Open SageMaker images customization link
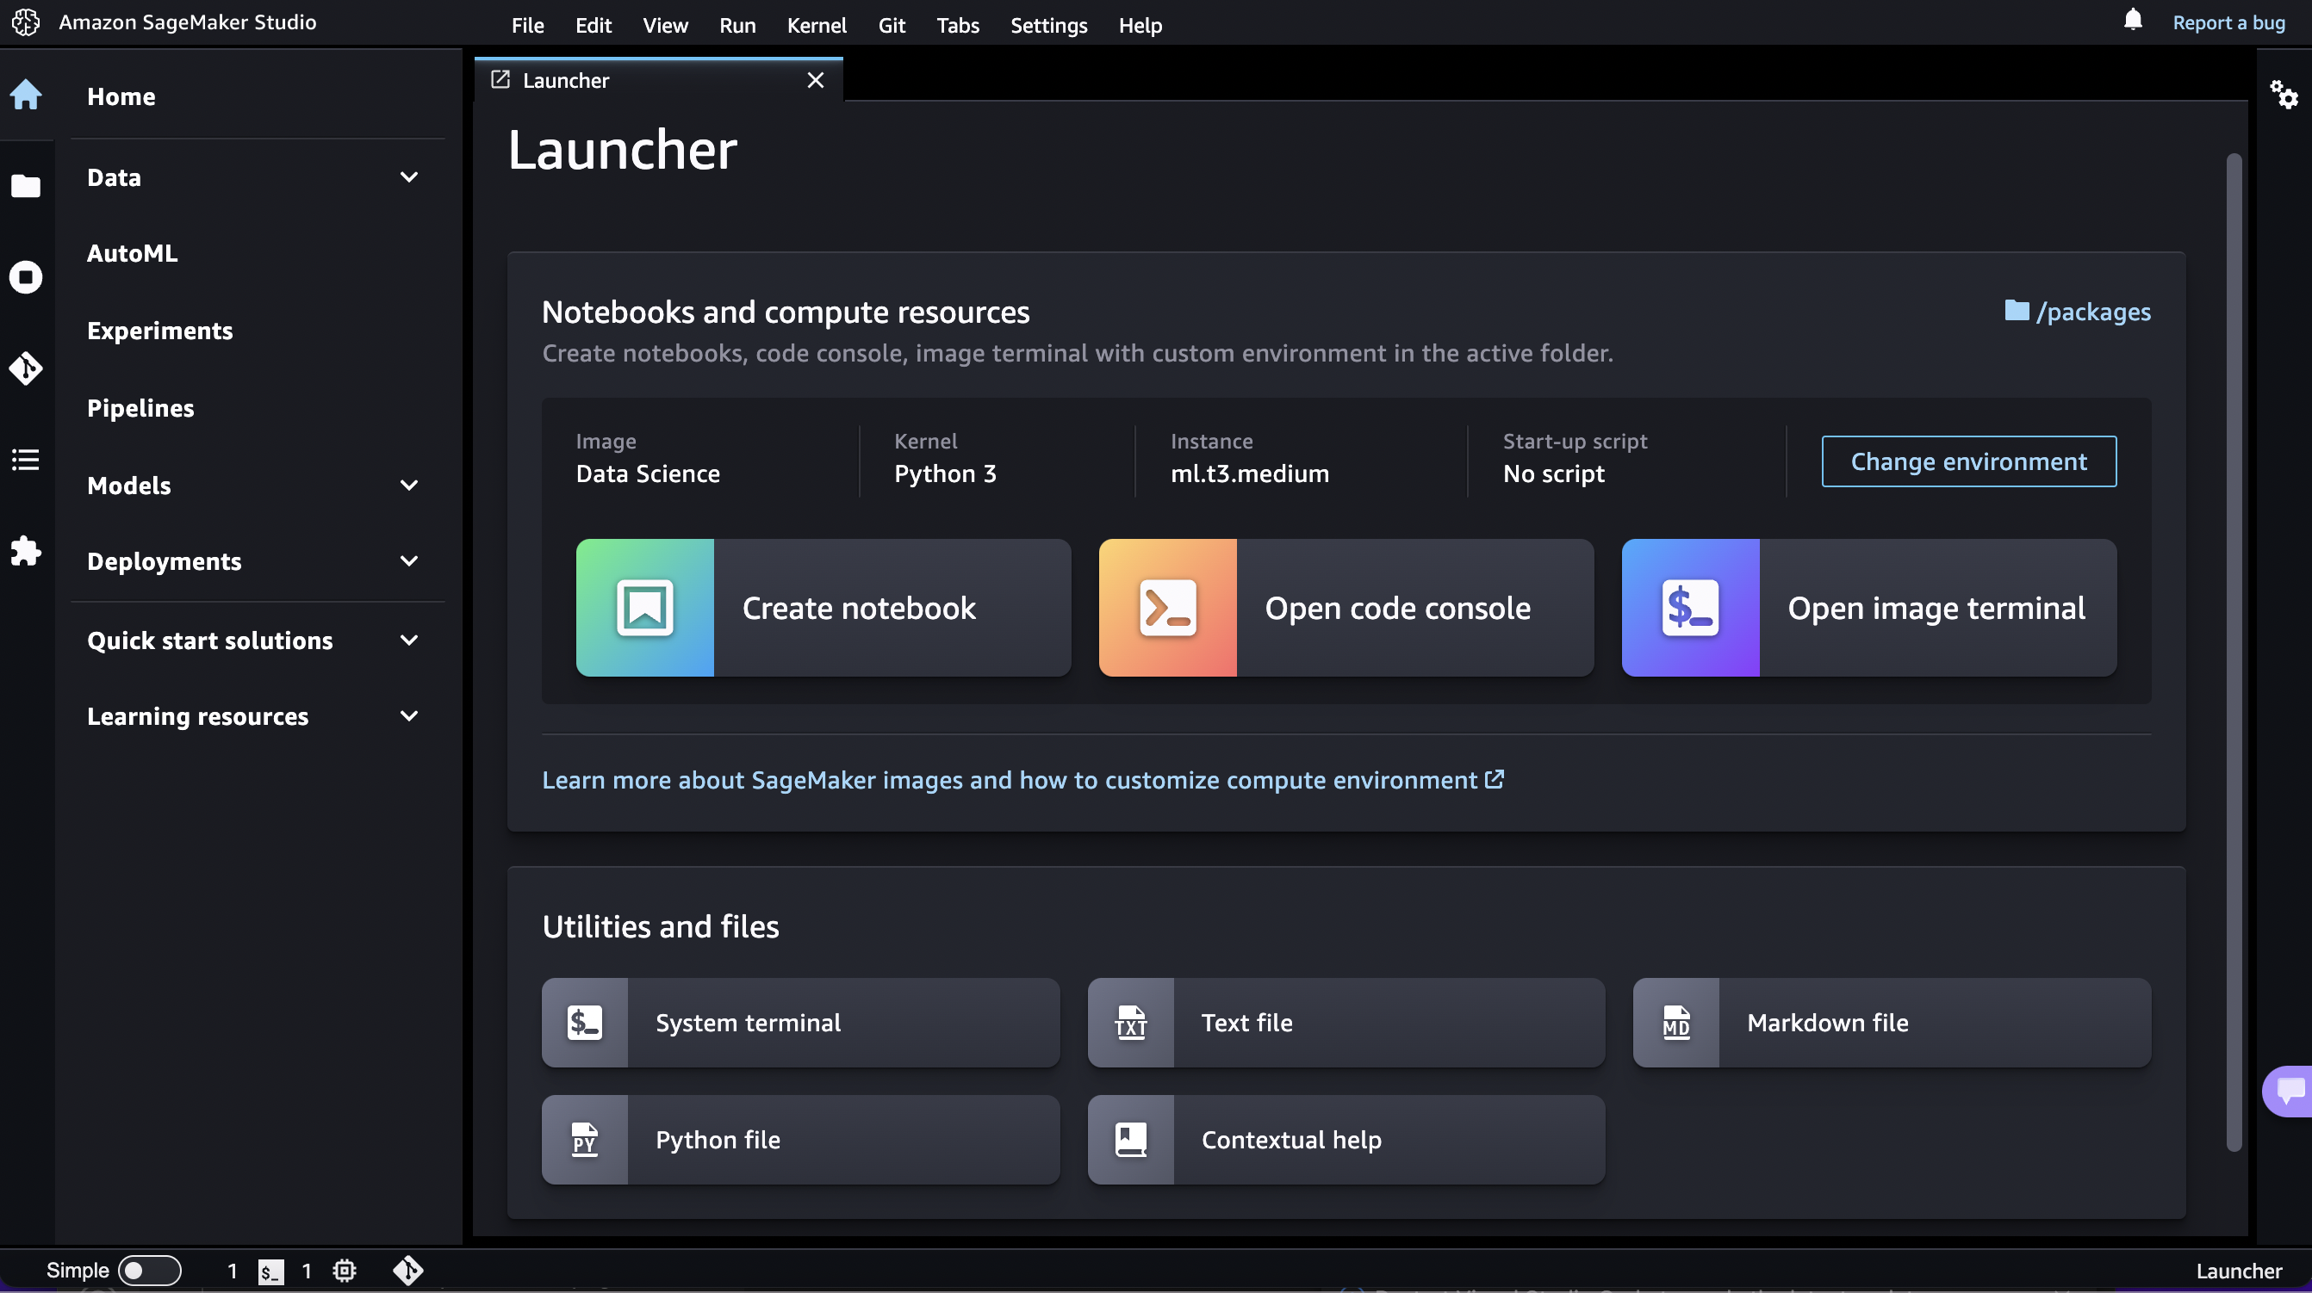 pos(1021,779)
